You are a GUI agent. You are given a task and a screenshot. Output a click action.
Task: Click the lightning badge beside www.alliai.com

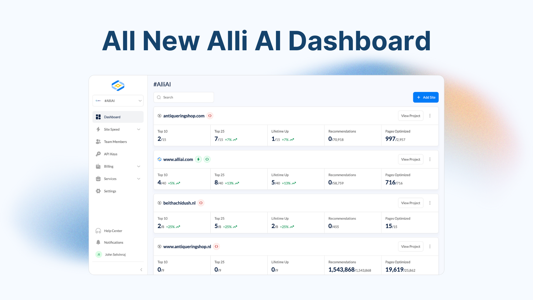pyautogui.click(x=198, y=159)
